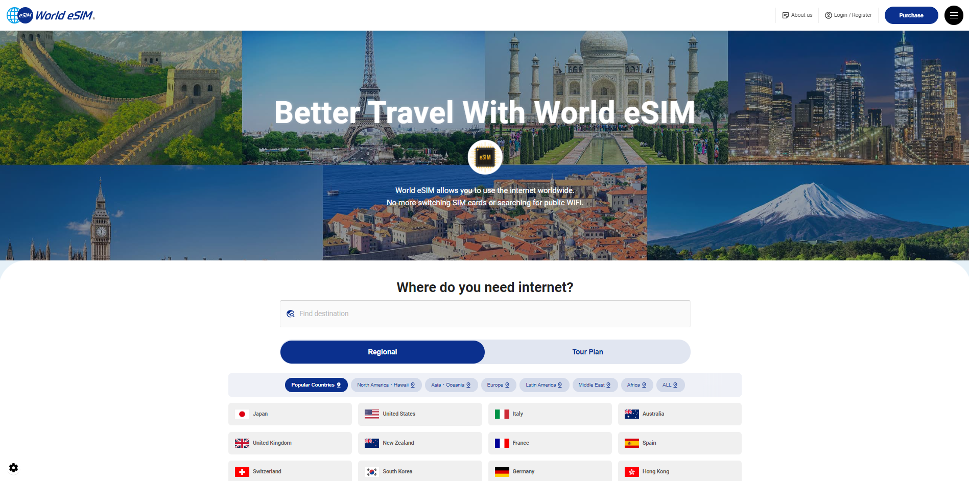Screen dimensions: 969x481
Task: Open the hamburger menu button
Action: point(954,15)
